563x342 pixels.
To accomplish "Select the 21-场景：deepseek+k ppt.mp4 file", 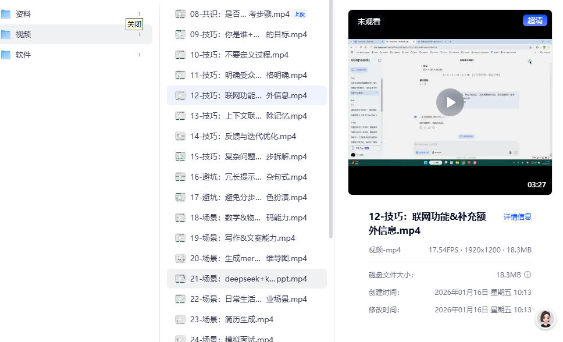I will coord(248,279).
